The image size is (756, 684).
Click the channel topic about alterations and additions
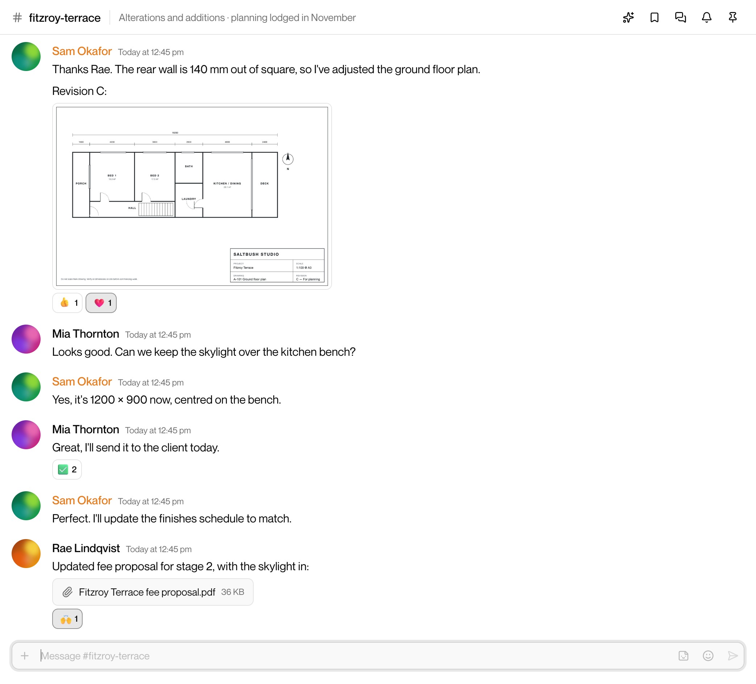(237, 18)
